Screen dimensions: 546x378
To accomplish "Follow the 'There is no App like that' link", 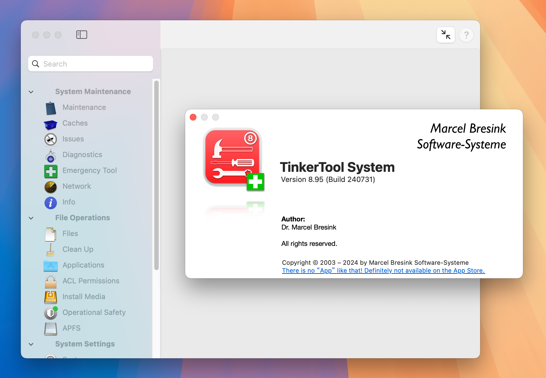I will click(x=383, y=270).
